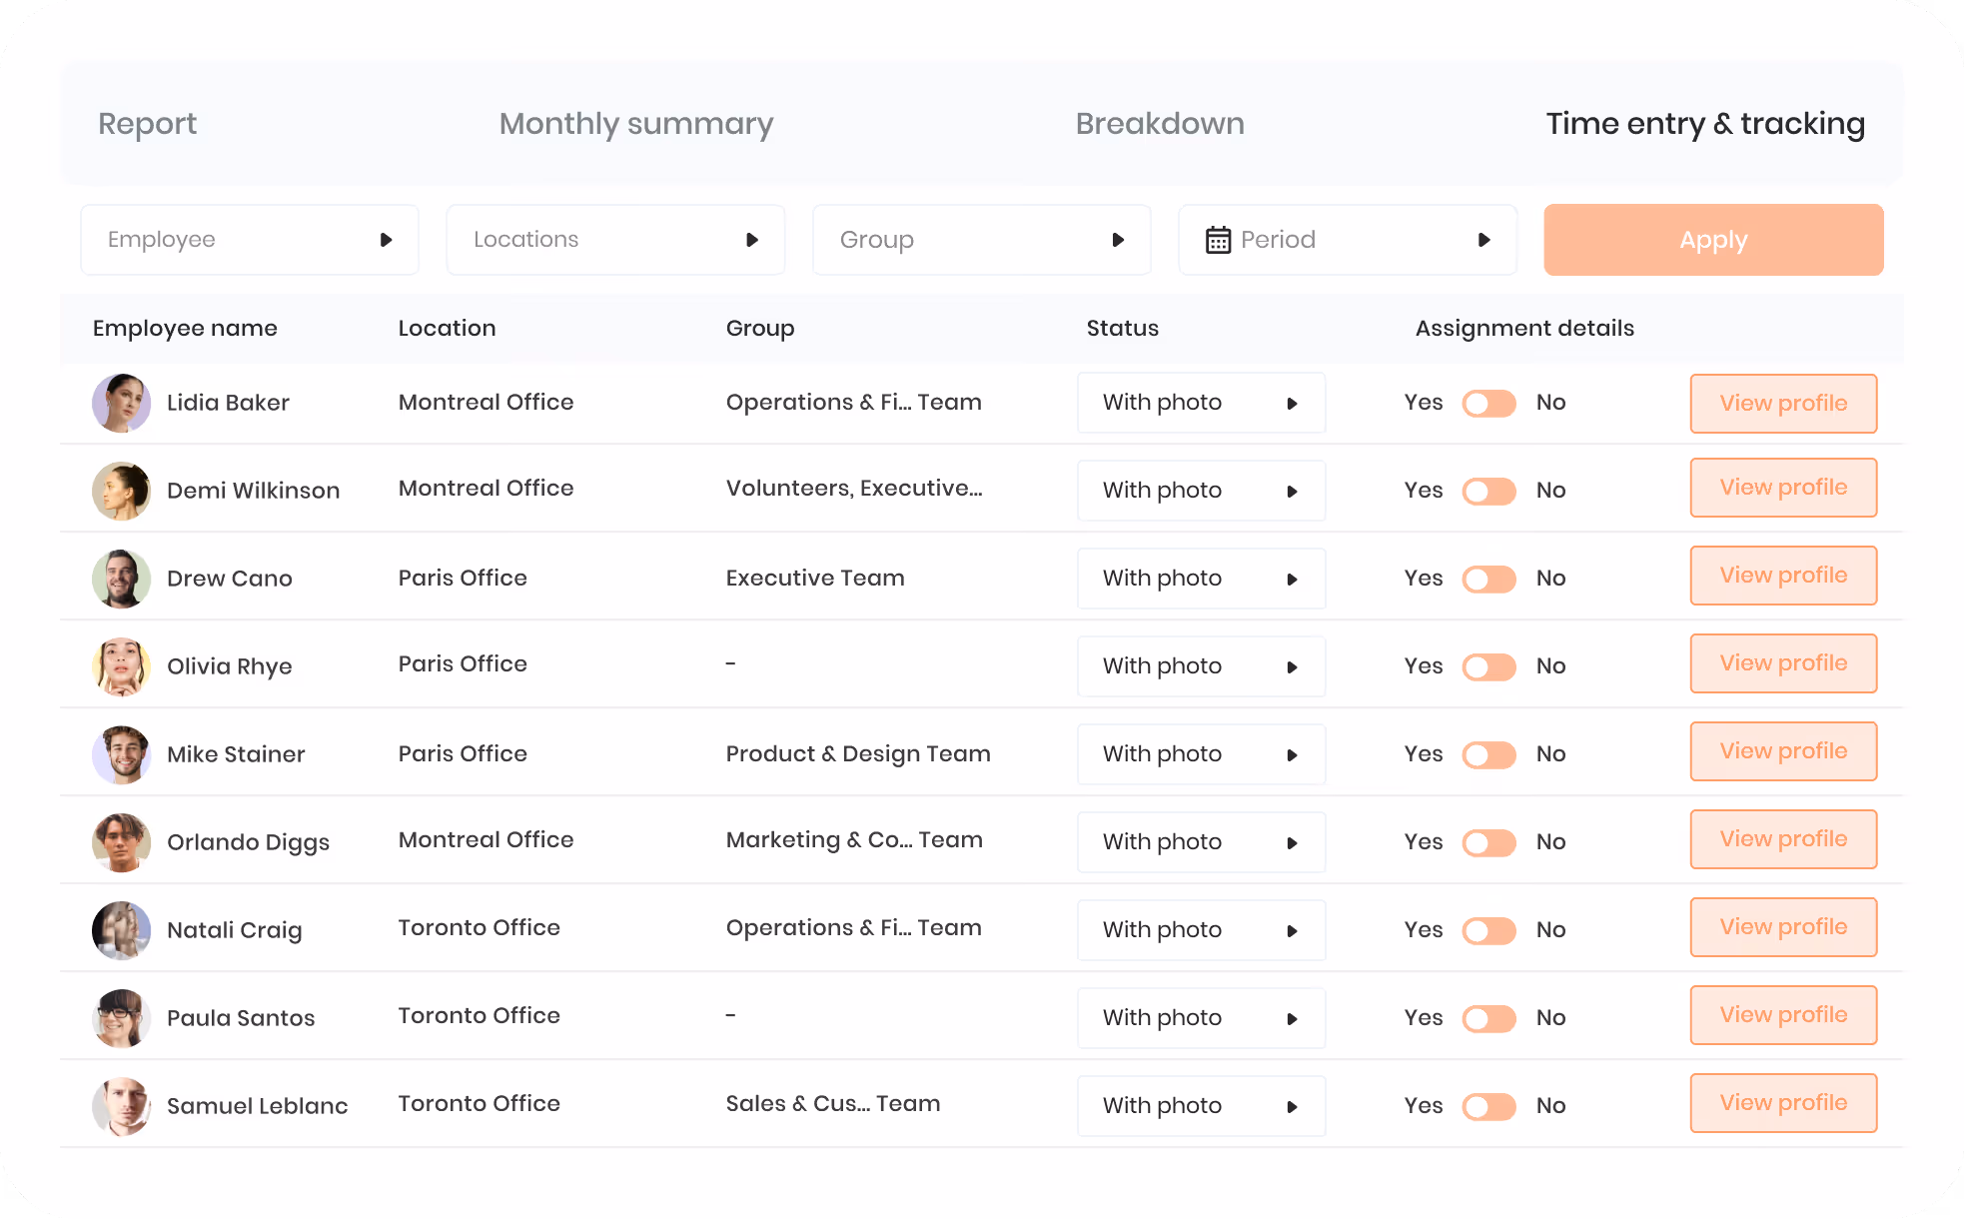Switch to the Monthly summary tab
1964x1219 pixels.
[x=636, y=123]
